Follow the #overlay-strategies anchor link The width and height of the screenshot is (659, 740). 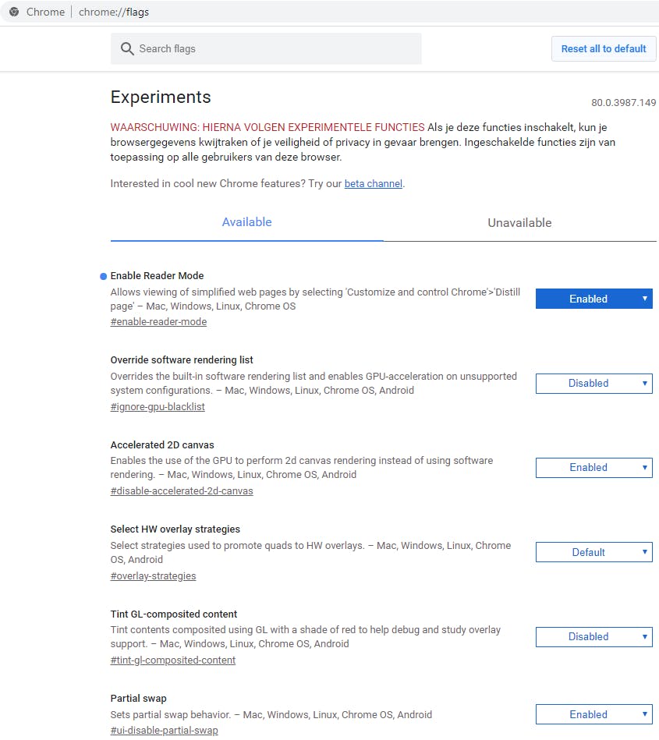tap(153, 576)
